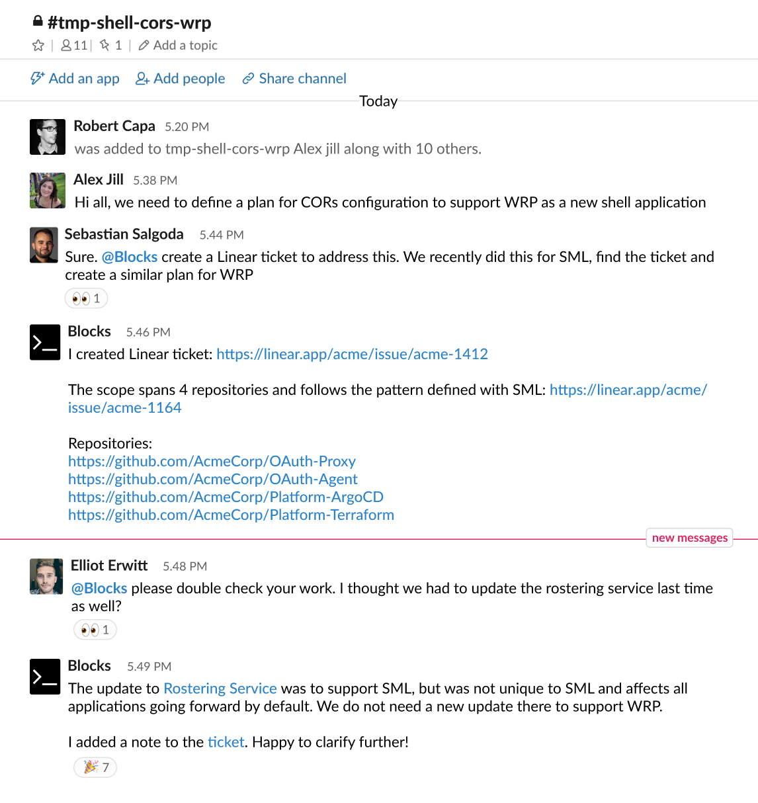
Task: Click the Add an app lightning icon
Action: tap(38, 78)
